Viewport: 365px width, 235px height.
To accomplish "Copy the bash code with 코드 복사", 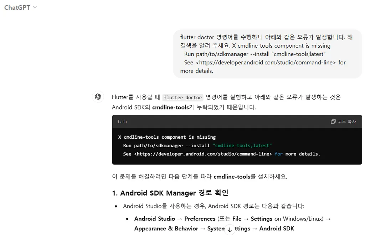I will click(x=343, y=122).
